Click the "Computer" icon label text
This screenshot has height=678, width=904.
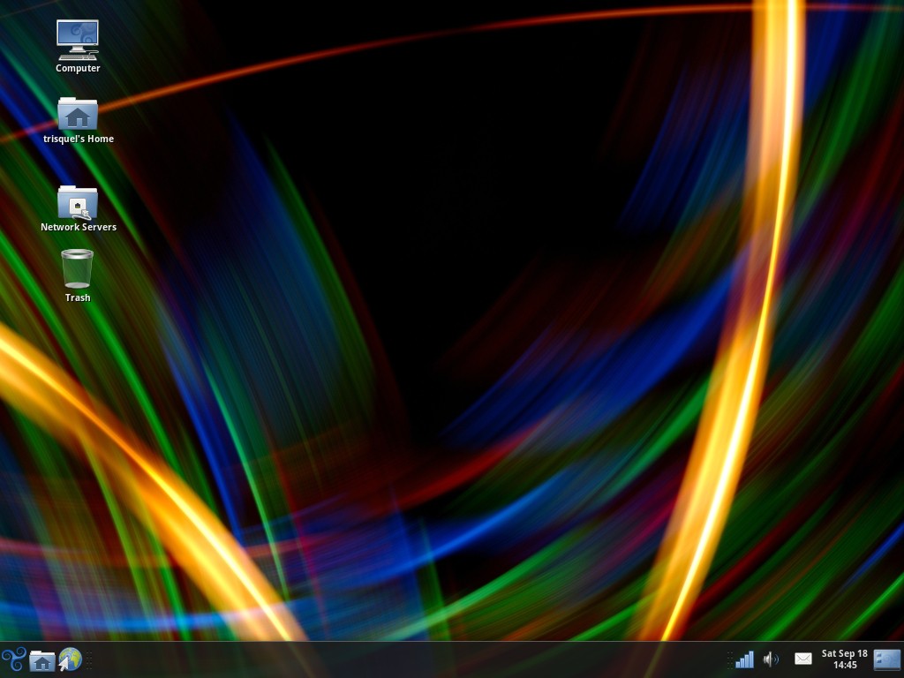[x=78, y=69]
